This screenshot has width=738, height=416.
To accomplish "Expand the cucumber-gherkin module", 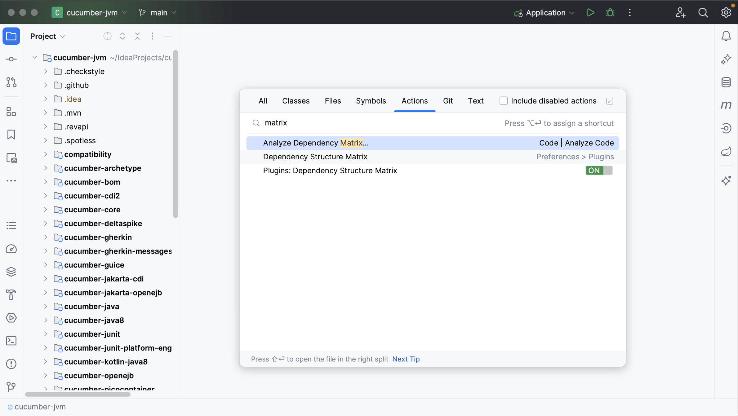I will (x=45, y=237).
